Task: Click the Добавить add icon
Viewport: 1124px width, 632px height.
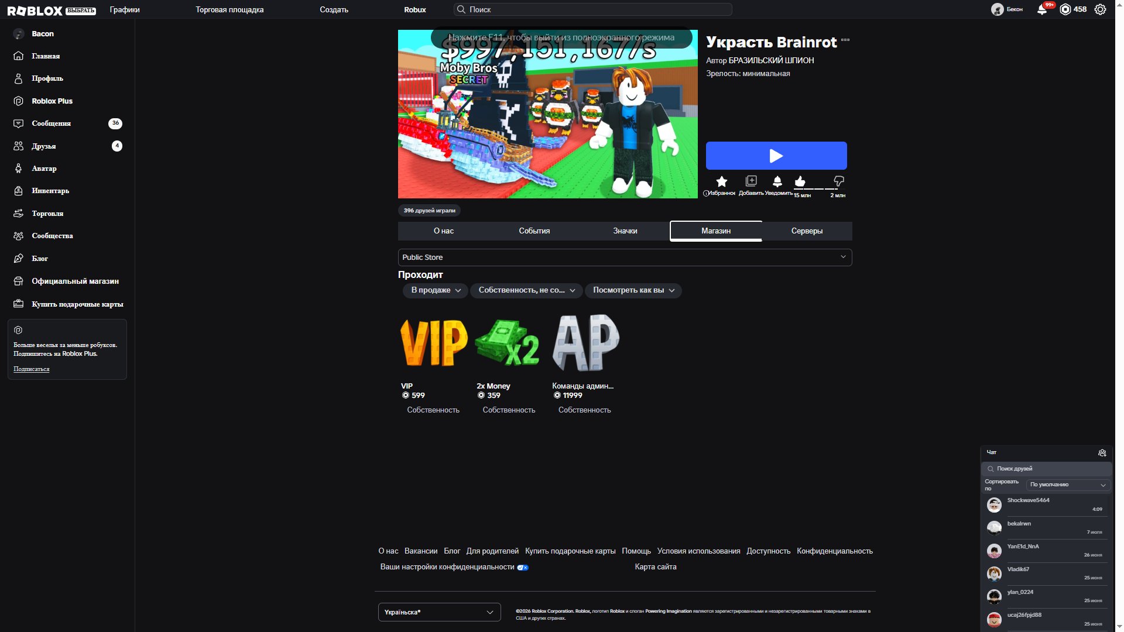Action: (751, 181)
